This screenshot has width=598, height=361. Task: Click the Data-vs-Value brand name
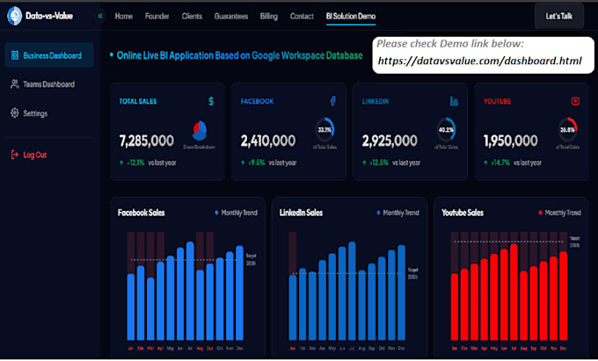pos(49,16)
